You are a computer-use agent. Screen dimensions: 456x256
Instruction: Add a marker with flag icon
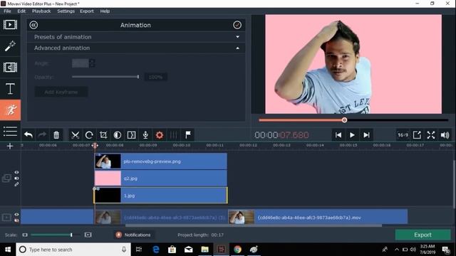(x=188, y=135)
